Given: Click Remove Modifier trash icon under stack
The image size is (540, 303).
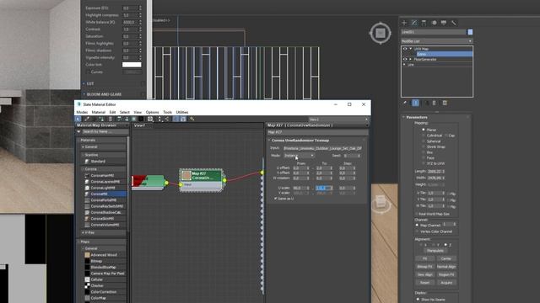Looking at the screenshot, I should (x=435, y=103).
